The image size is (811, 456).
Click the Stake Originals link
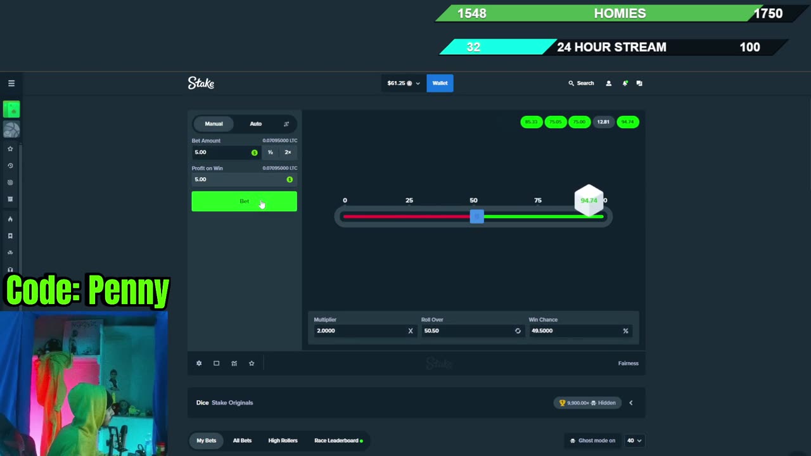coord(232,402)
